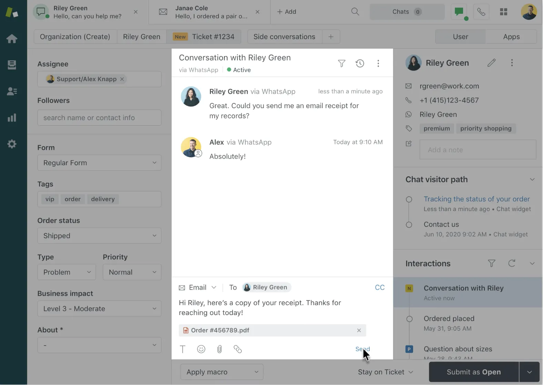
Task: Open Riley Green user options menu
Action: [512, 63]
